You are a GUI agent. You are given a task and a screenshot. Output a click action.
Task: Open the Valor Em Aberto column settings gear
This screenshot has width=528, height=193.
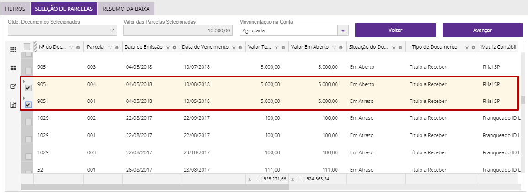341,47
